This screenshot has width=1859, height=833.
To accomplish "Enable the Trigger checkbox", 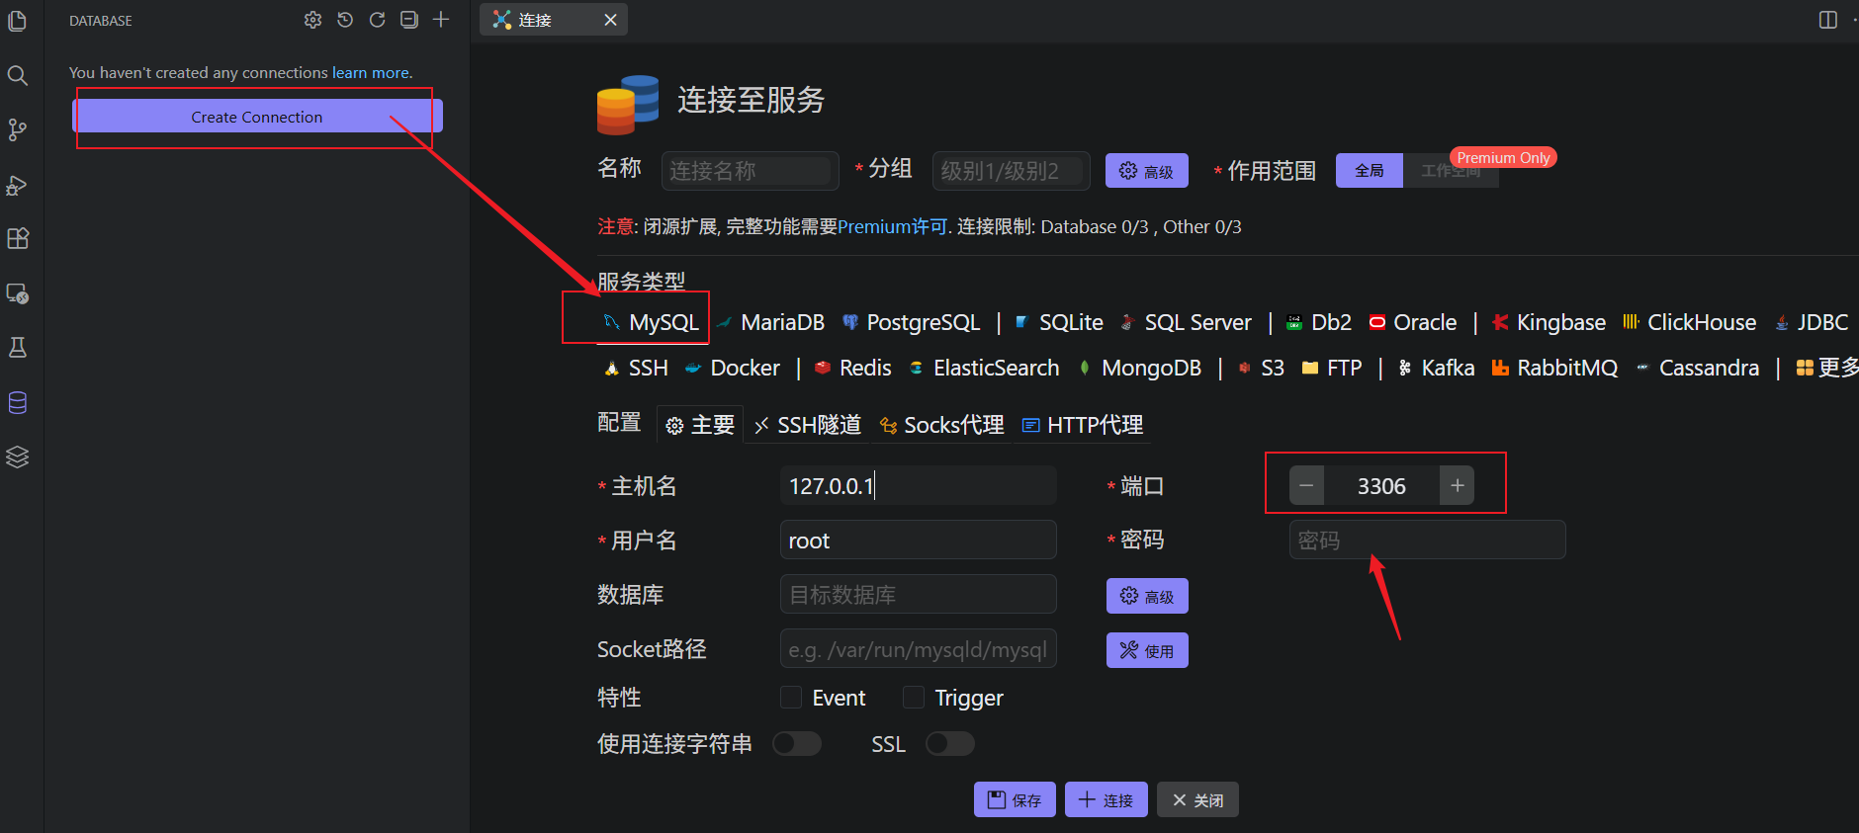I will [914, 698].
